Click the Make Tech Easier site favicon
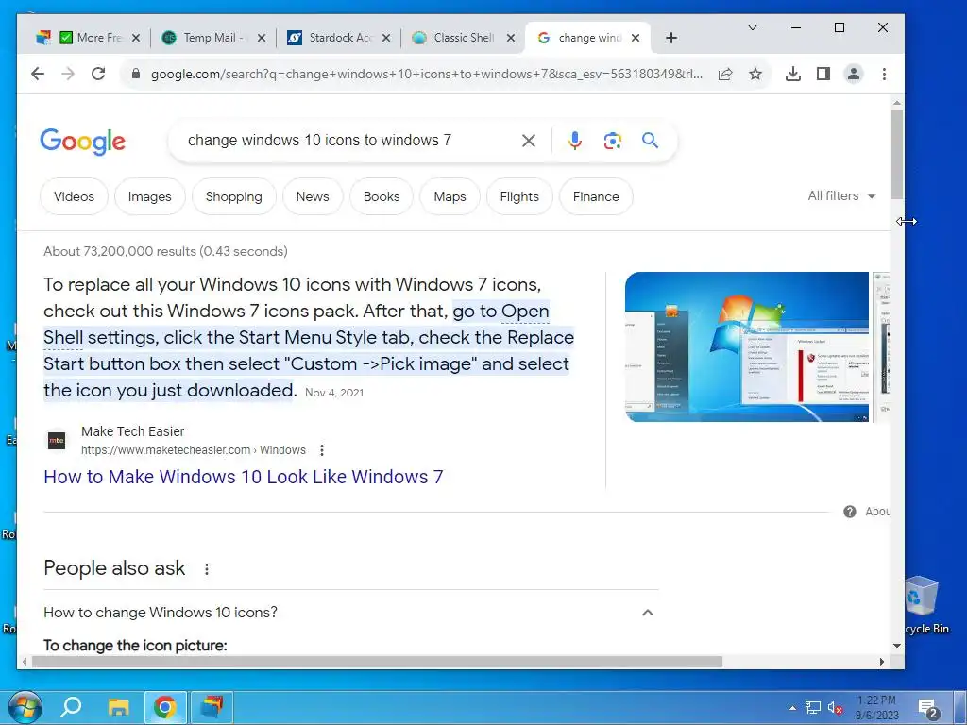The width and height of the screenshot is (967, 725). [57, 440]
